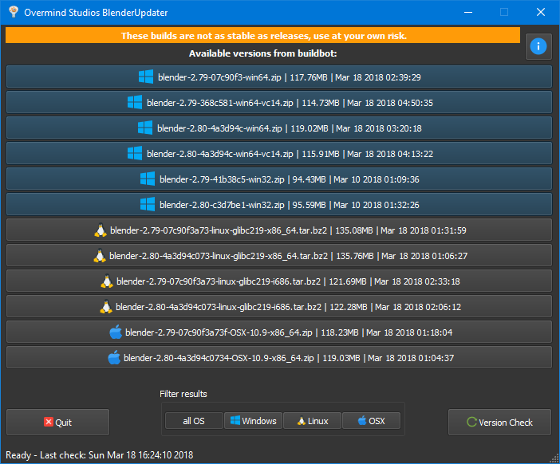The image size is (560, 464).
Task: Click the Quit button
Action: (58, 422)
